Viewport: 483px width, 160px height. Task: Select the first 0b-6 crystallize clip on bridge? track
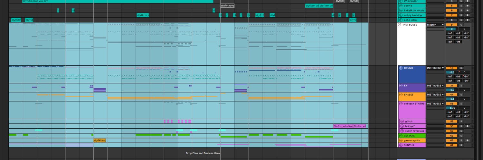pos(343,126)
